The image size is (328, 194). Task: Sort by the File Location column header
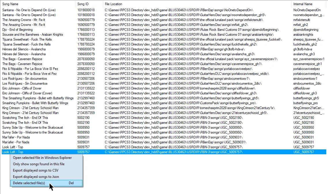tap(197, 4)
